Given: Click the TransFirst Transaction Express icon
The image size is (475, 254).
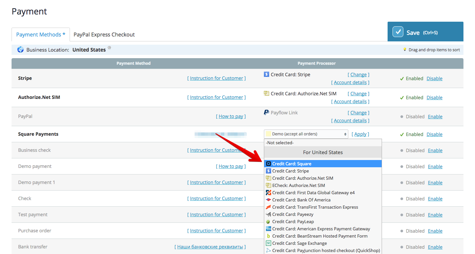Looking at the screenshot, I should [269, 207].
